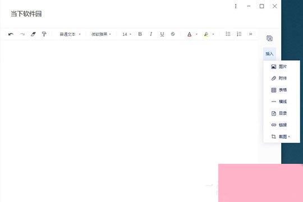Viewport: 303px width, 202px height.
Task: Undo the last edit
Action: pos(11,34)
